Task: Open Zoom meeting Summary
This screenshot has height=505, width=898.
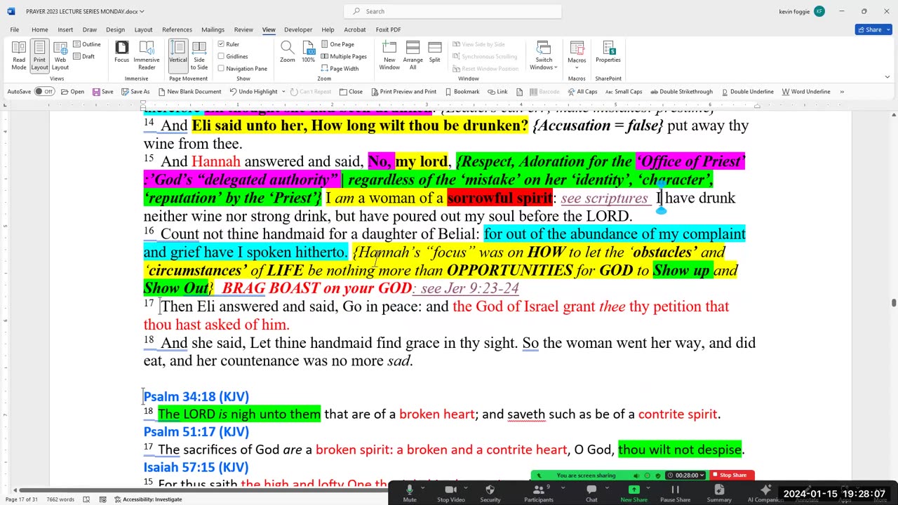Action: coord(719,493)
